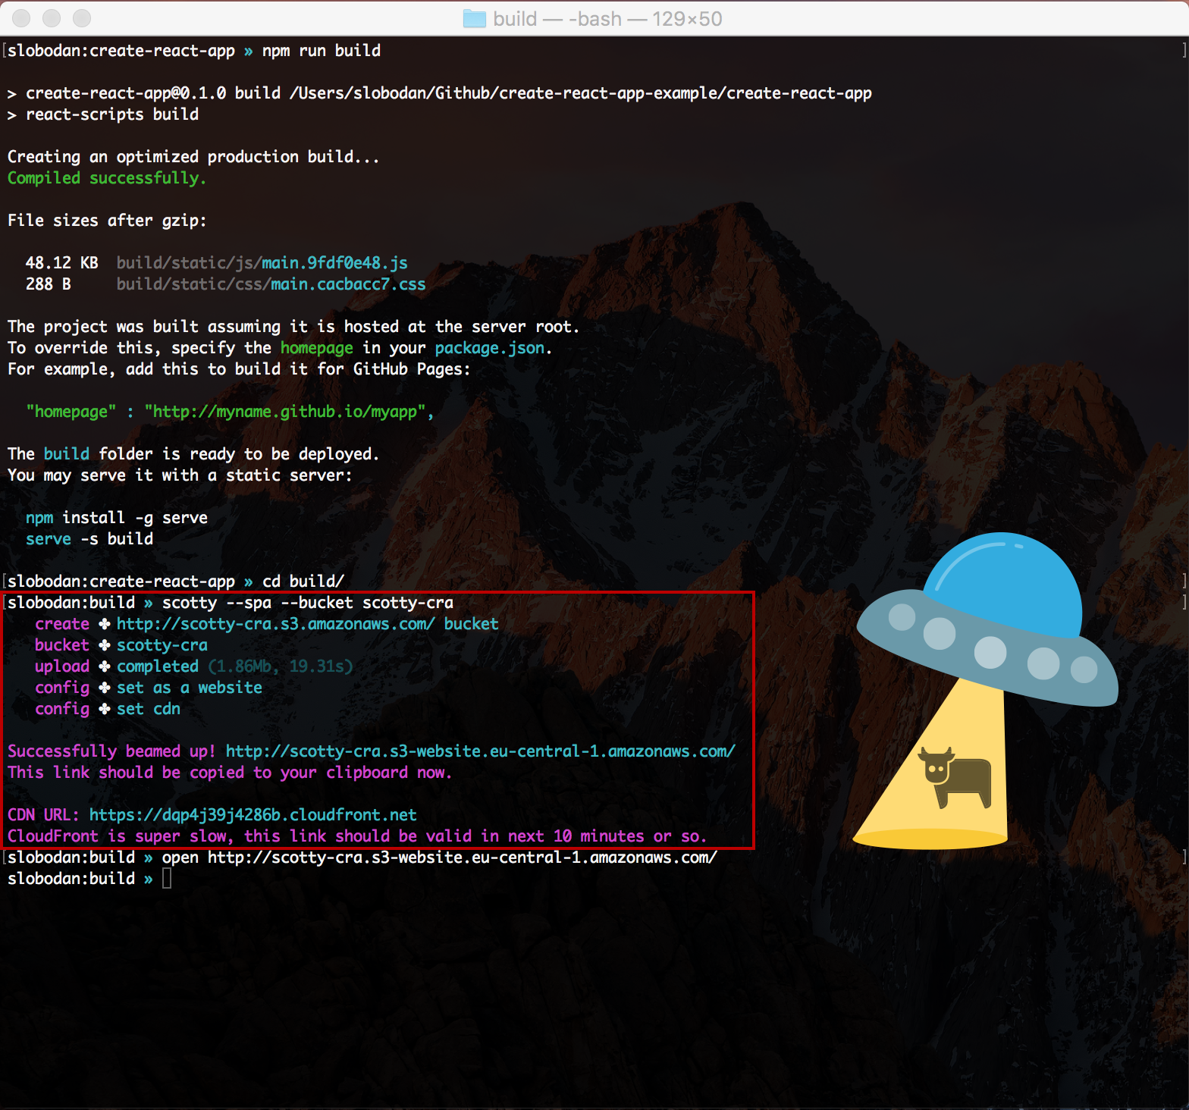This screenshot has width=1189, height=1110.
Task: Click the blue word 'build' in 'The build folder'
Action: 67,454
